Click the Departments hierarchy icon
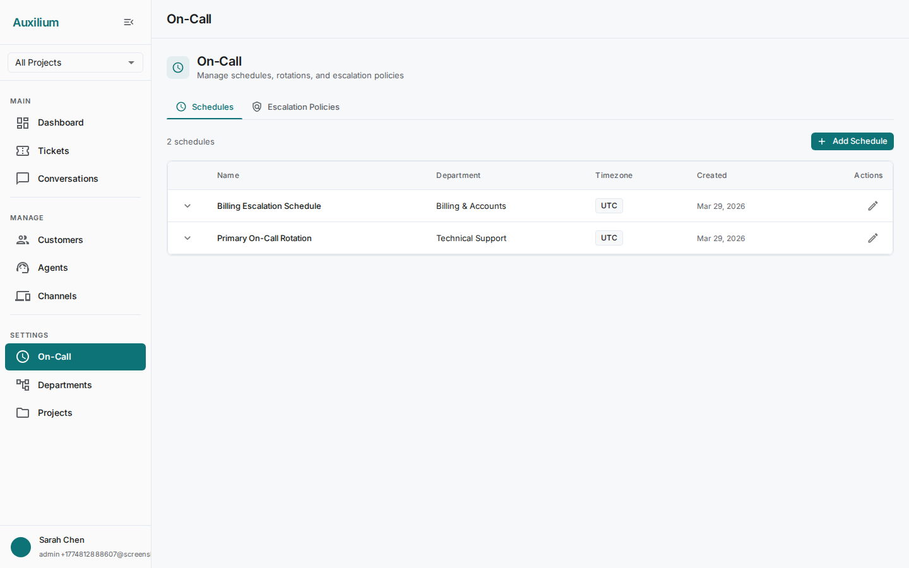The image size is (909, 568). (23, 385)
